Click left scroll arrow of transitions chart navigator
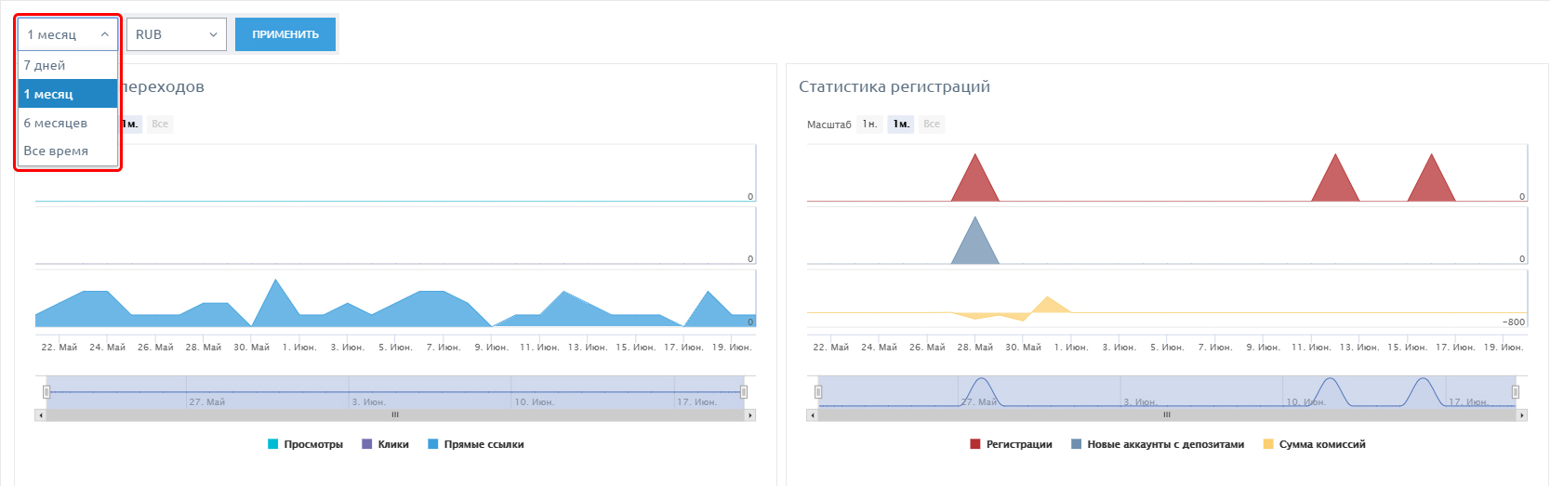 tap(40, 415)
